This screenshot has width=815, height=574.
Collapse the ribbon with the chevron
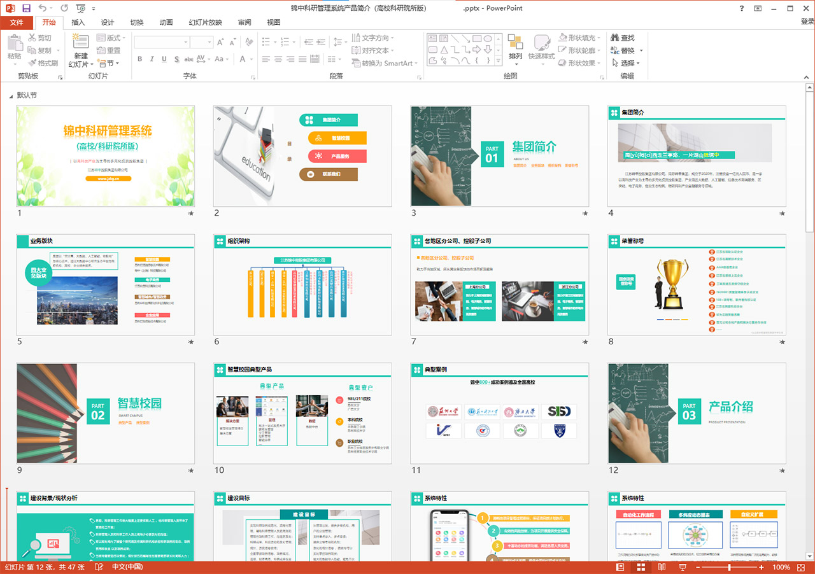(x=807, y=76)
